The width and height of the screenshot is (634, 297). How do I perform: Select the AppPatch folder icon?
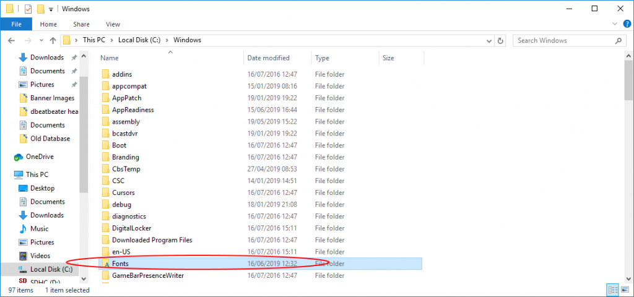pos(105,98)
